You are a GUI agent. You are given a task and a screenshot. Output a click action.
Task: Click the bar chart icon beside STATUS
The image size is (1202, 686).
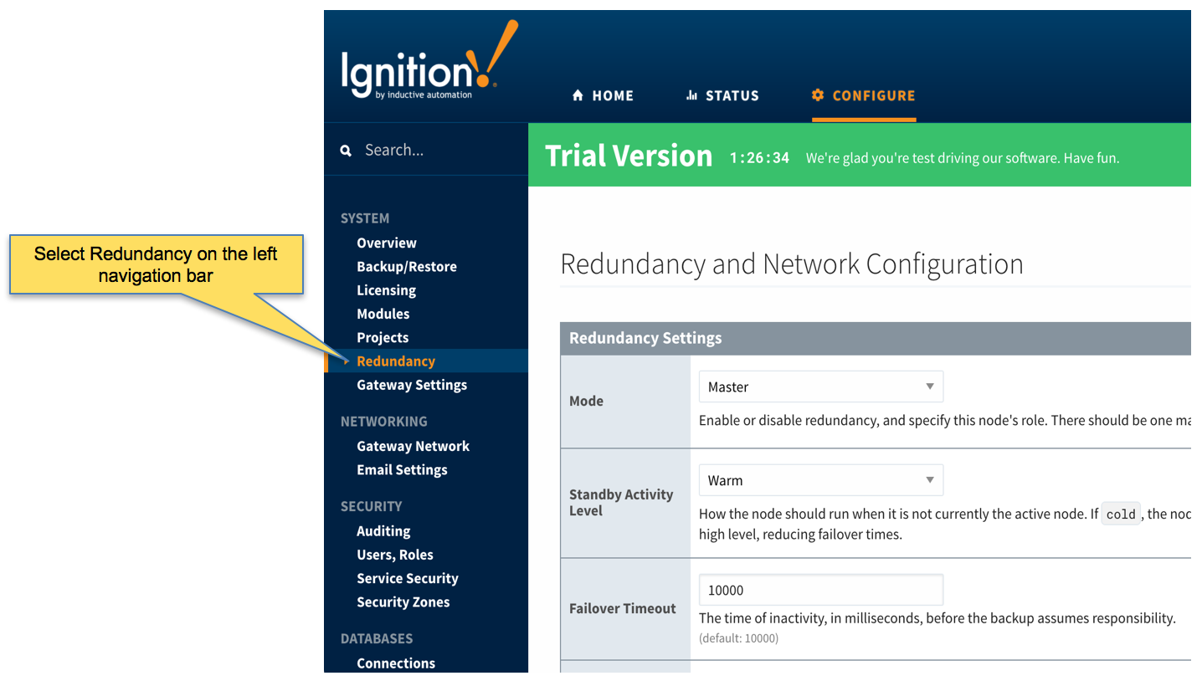[x=691, y=95]
